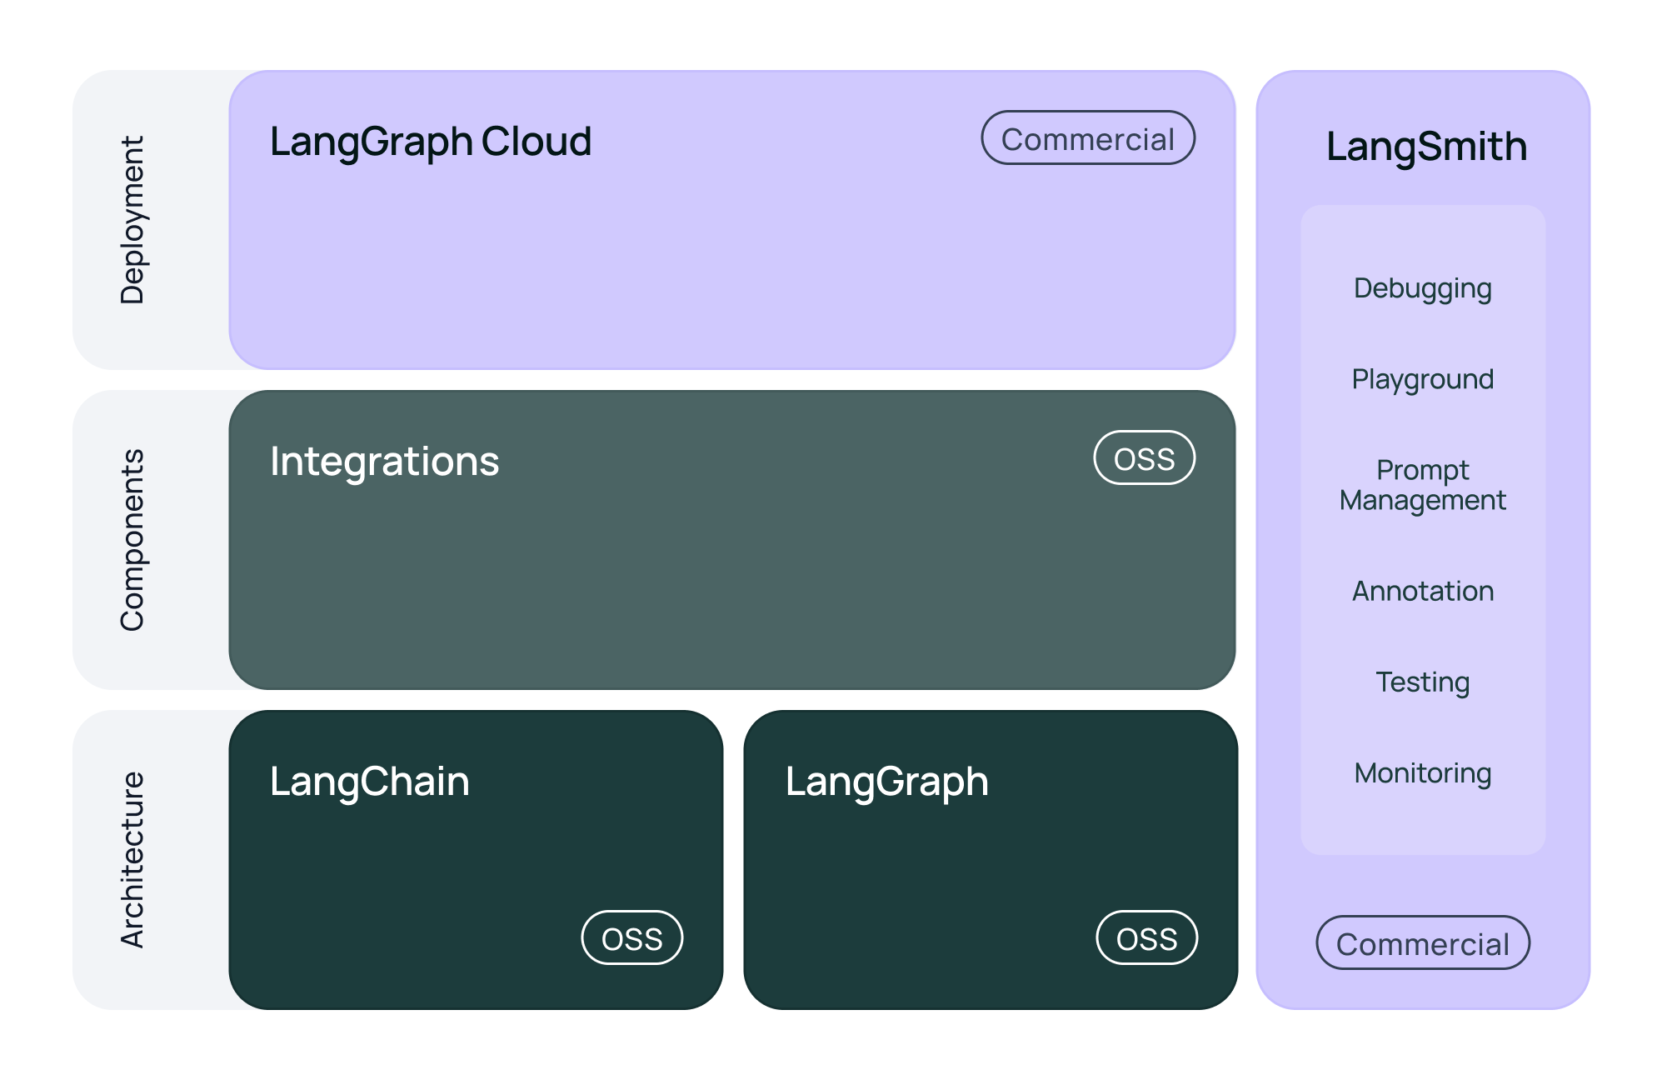Click the OSS badge on Integrations
This screenshot has height=1080, width=1662.
(1145, 457)
